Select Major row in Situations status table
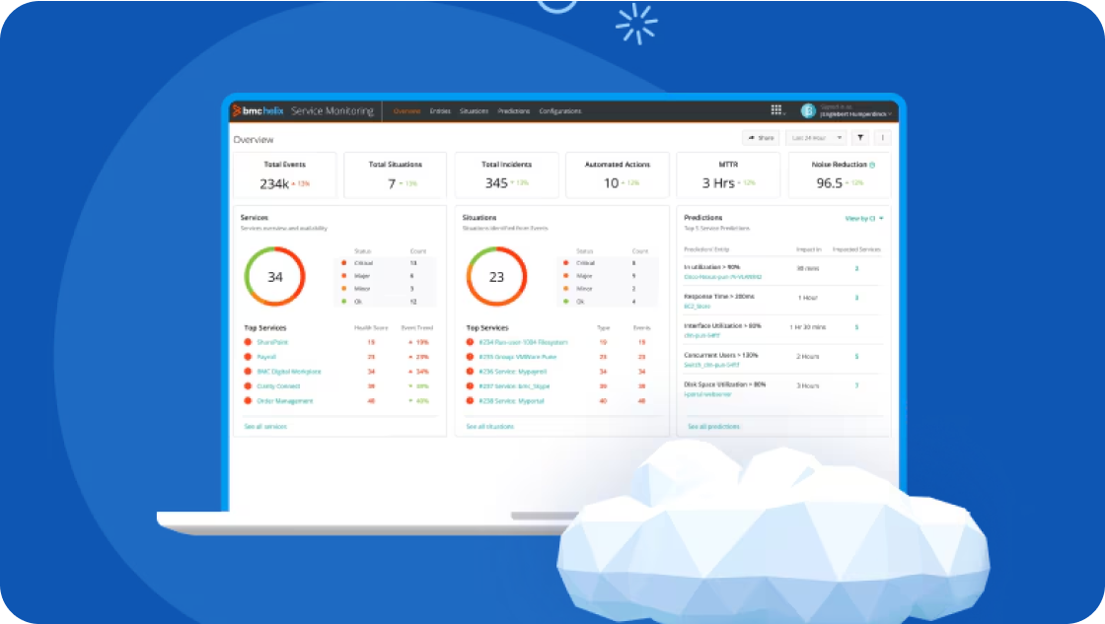Viewport: 1105px width, 624px height. tap(608, 276)
